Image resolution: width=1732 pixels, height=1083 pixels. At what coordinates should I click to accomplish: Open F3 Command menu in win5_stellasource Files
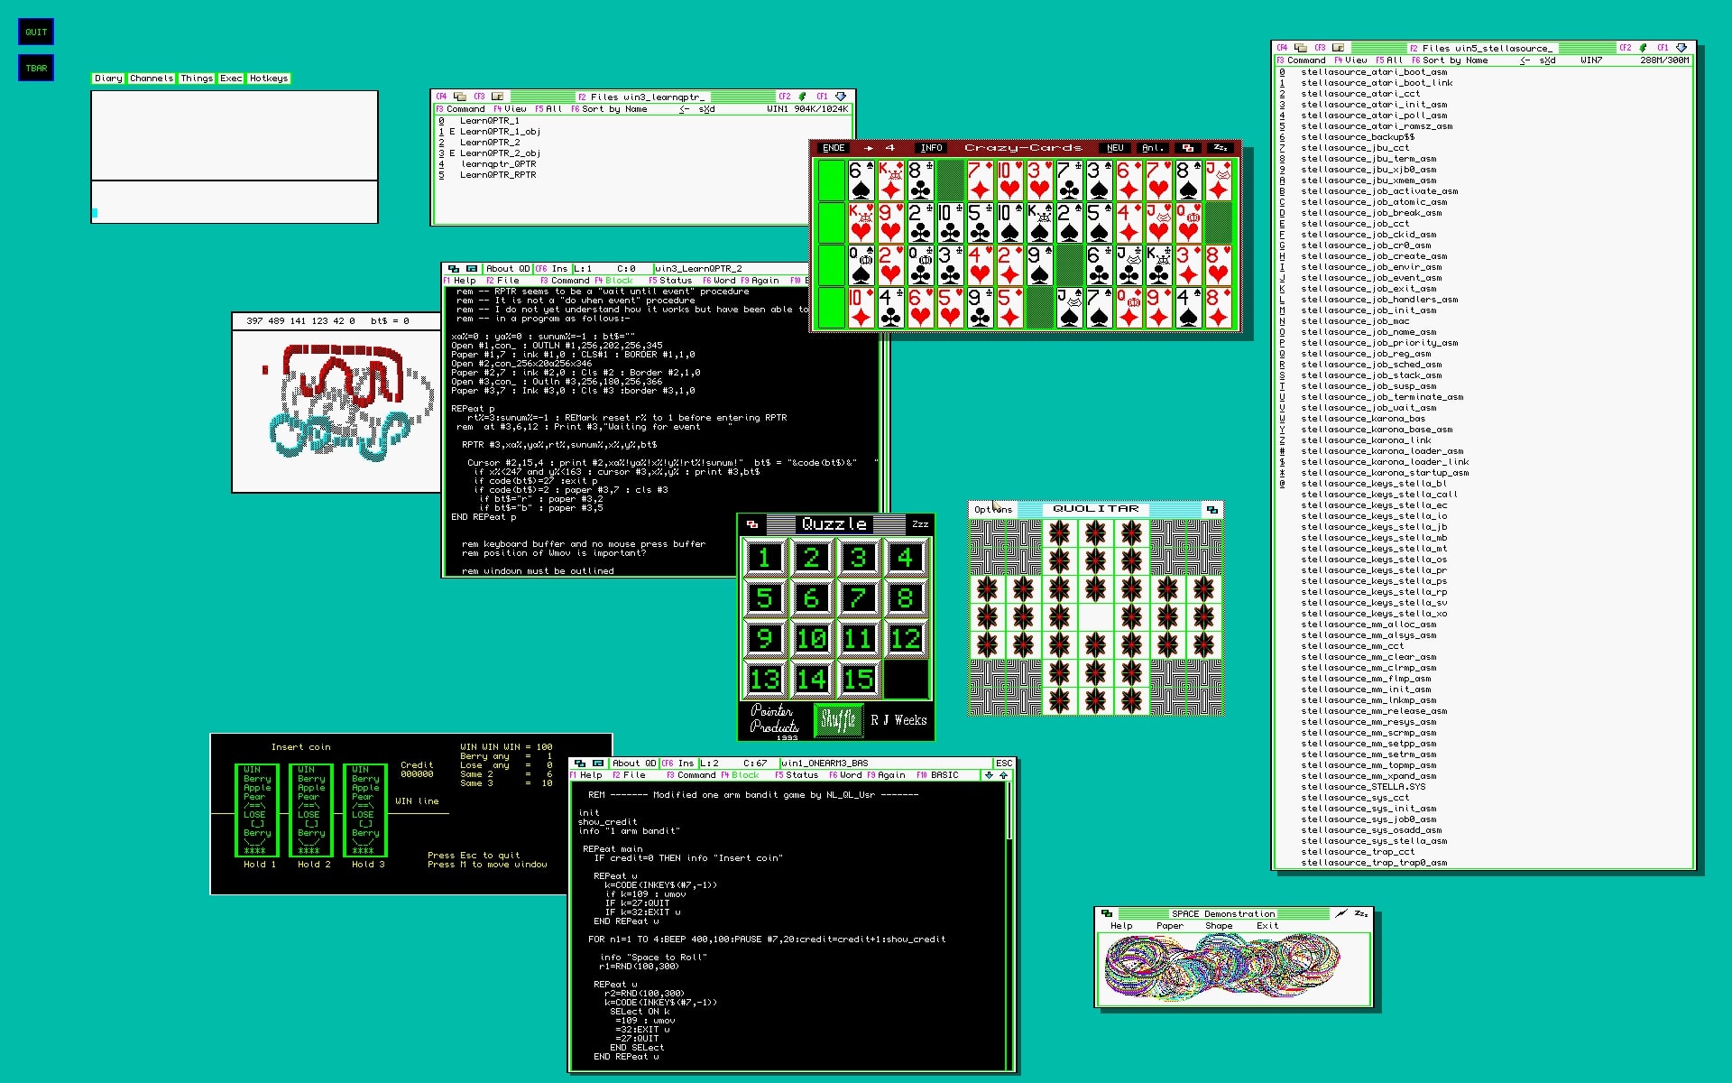pyautogui.click(x=1301, y=60)
